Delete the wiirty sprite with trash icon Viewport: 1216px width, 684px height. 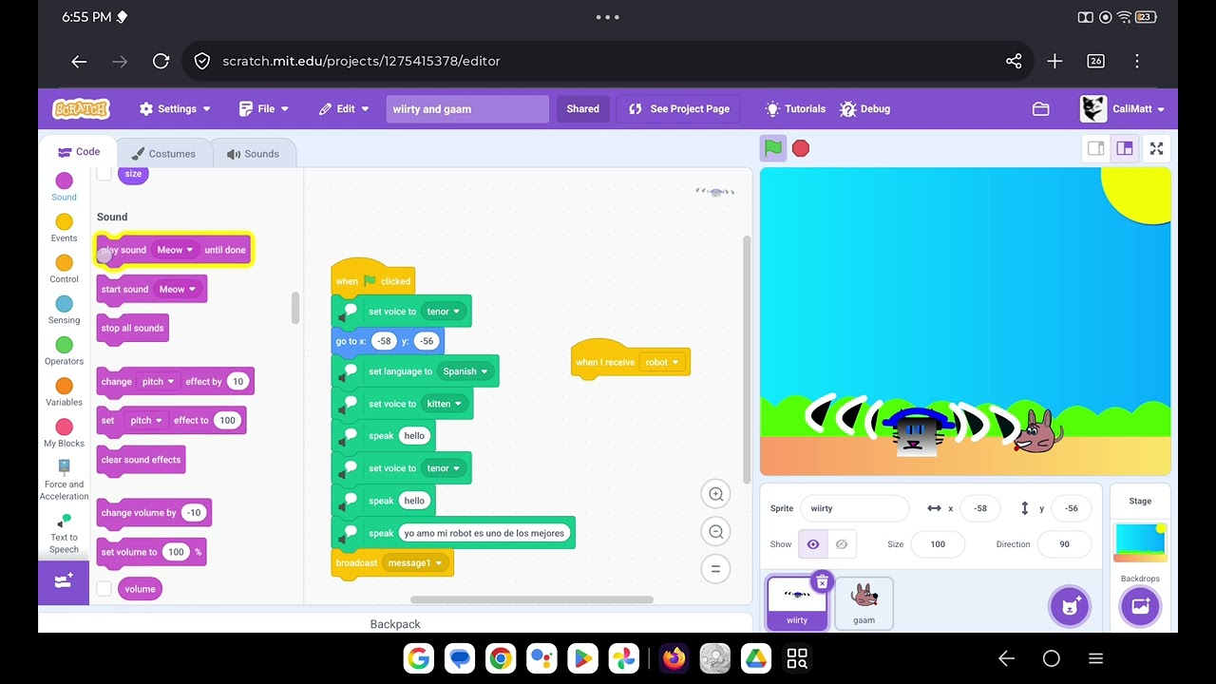click(x=822, y=581)
